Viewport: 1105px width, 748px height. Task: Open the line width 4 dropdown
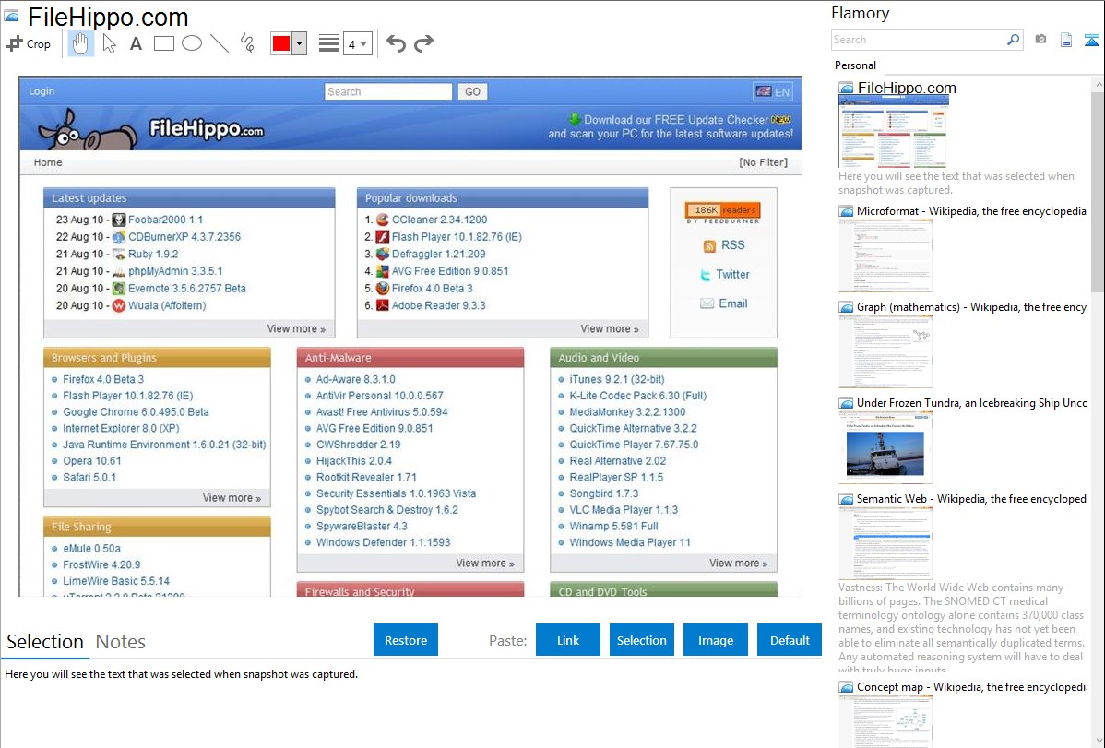pyautogui.click(x=357, y=43)
